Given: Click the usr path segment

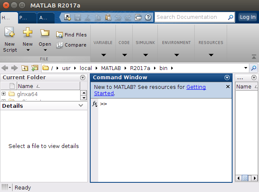Looking at the screenshot, I should 66,68.
